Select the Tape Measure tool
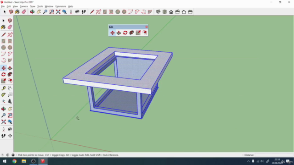The image size is (294, 165). (x=3, y=88)
